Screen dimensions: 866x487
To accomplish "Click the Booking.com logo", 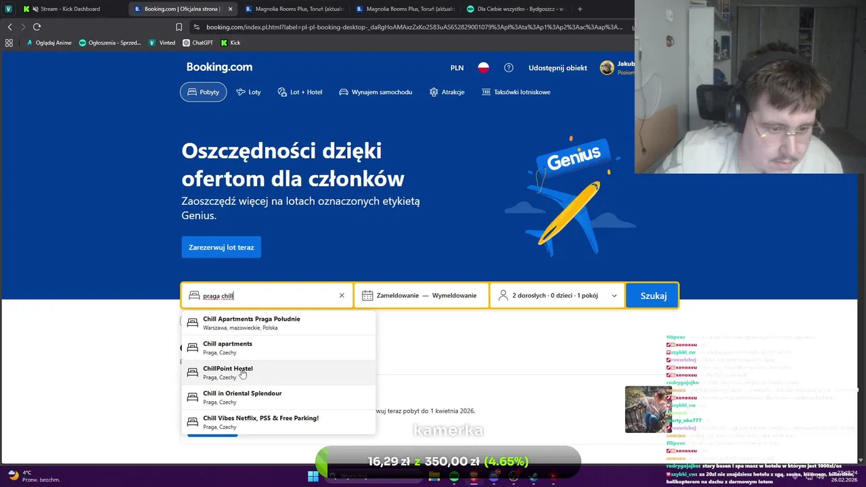I will [219, 67].
